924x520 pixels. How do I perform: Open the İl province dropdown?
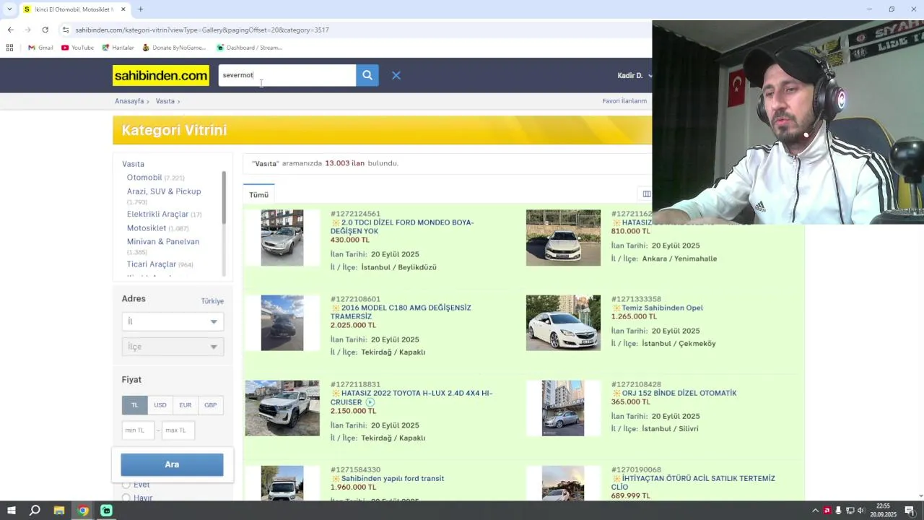[x=173, y=321]
